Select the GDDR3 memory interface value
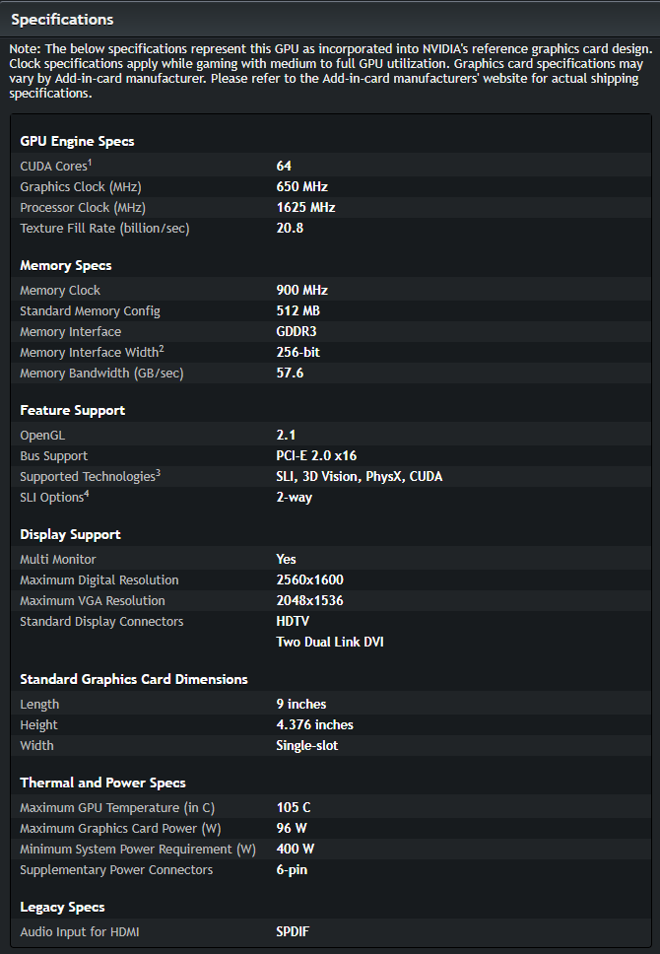 (297, 331)
